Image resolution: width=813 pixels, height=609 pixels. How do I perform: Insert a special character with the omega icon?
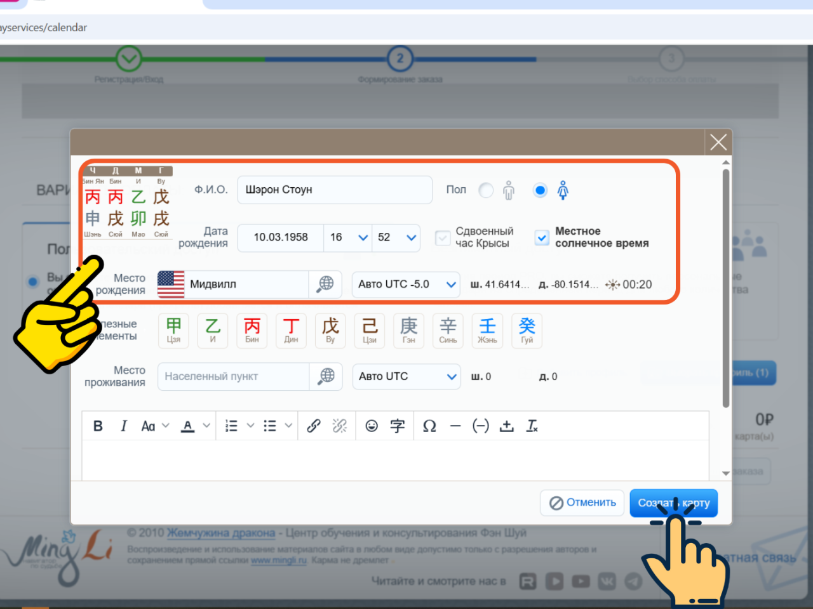[429, 426]
